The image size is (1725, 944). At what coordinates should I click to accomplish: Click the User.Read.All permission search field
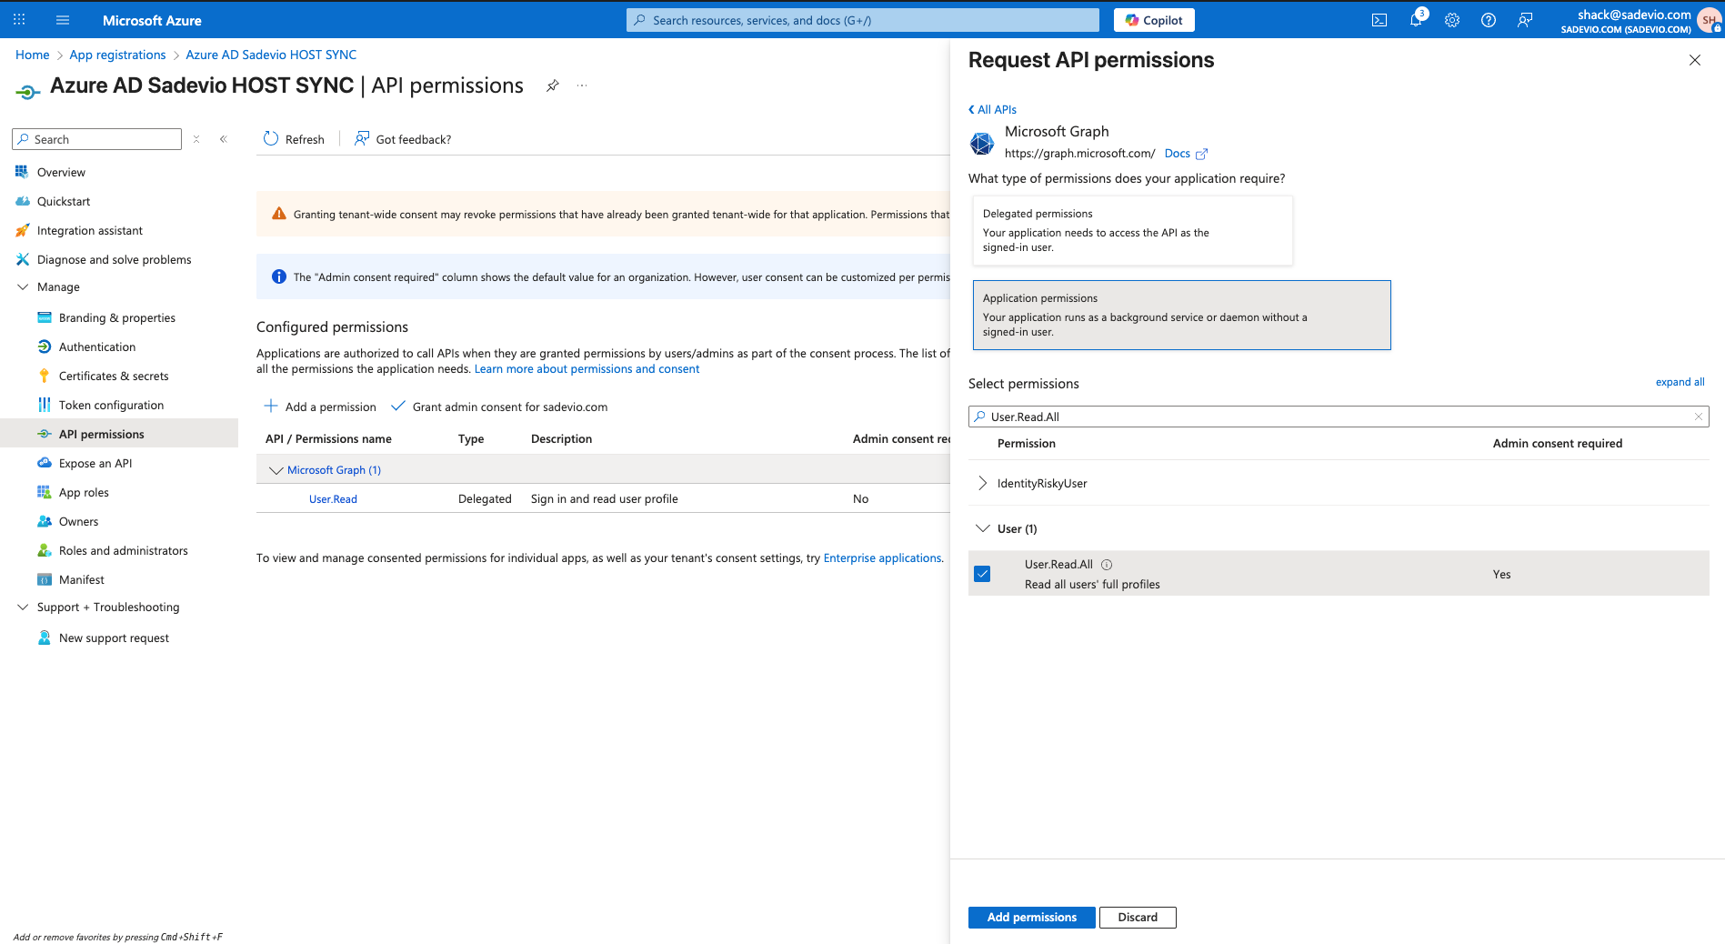coord(1337,417)
